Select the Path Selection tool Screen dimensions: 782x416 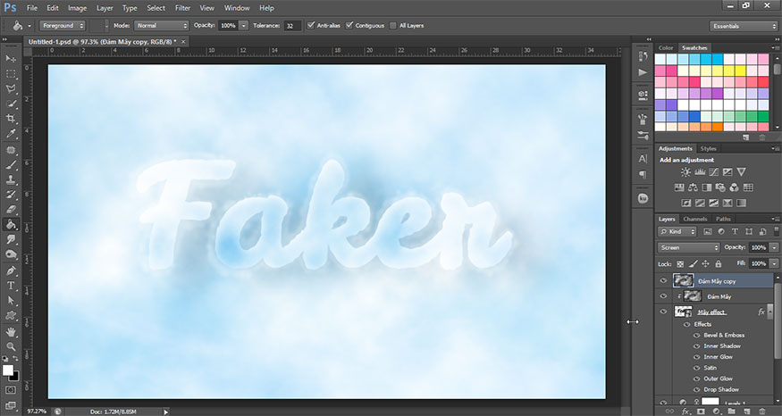[x=11, y=301]
